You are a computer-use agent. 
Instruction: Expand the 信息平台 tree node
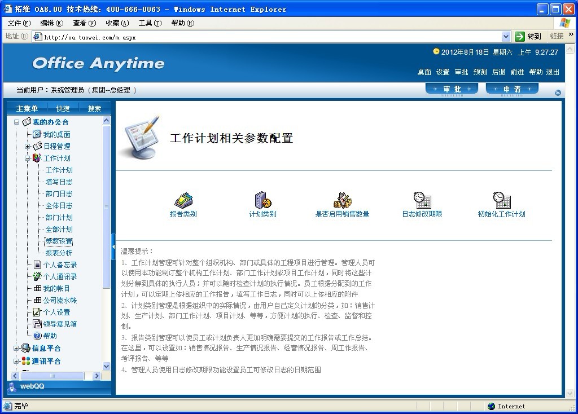click(x=16, y=349)
